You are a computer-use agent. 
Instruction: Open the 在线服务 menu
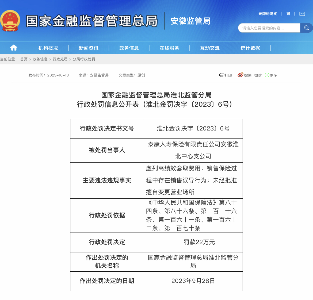click(169, 48)
